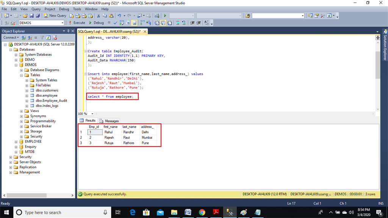
Task: Click the Parse query checkmark icon
Action: pyautogui.click(x=116, y=23)
